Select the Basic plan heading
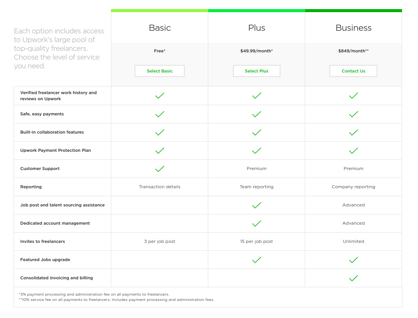Viewport: 418px width, 318px height. 160,28
